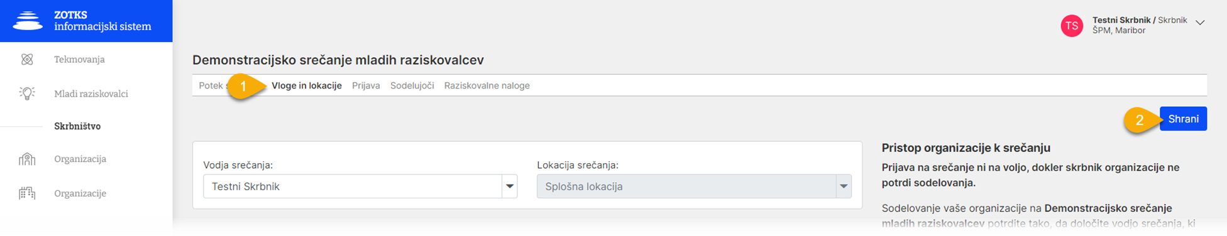
Task: Click the atom icon beside Tekmovanja
Action: (x=27, y=59)
